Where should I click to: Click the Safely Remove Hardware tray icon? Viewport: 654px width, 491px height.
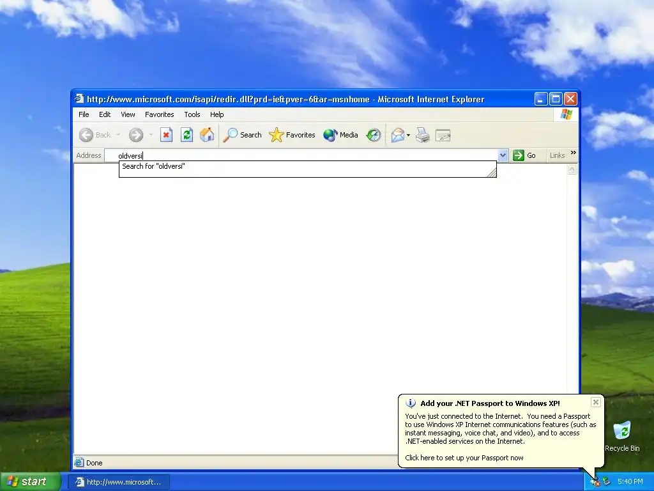click(607, 482)
